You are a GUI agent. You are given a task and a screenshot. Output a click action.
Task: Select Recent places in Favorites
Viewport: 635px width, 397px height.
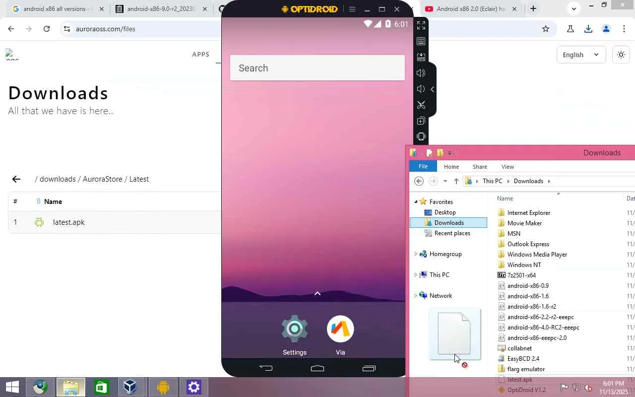pyautogui.click(x=452, y=233)
